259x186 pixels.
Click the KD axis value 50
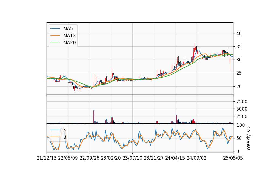(x=239, y=138)
